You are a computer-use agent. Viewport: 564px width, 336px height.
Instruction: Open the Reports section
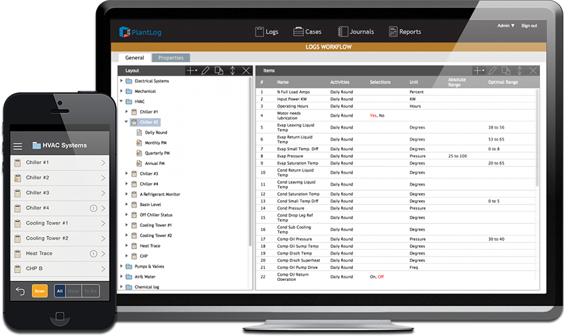pos(405,32)
